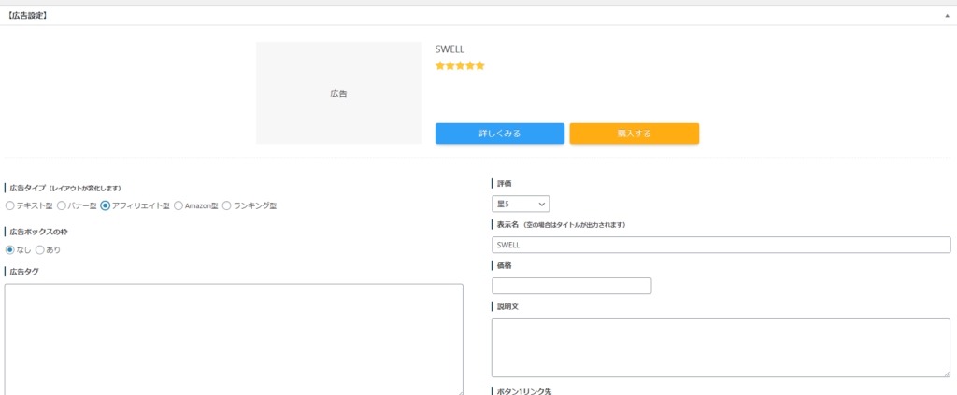Select the ランキング型 ad type radio
957x395 pixels.
coord(226,206)
